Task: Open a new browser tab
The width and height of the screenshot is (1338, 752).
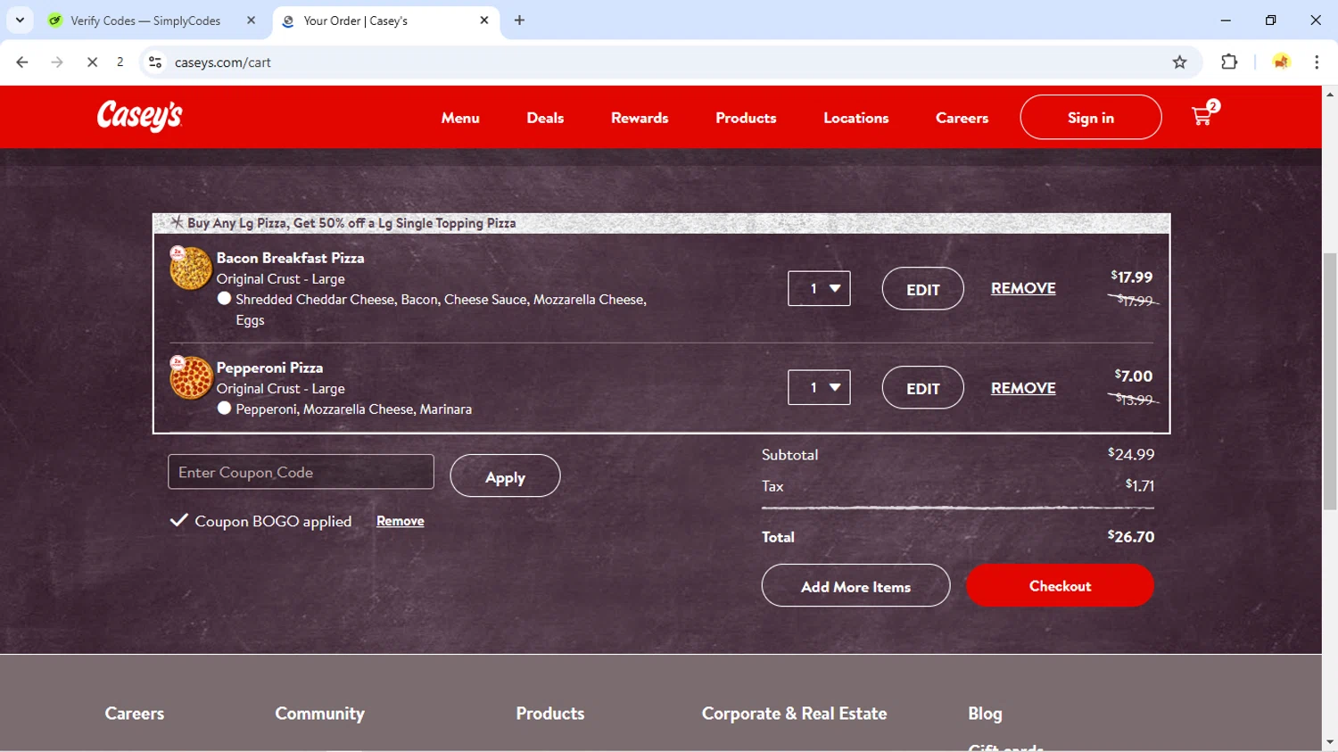Action: pyautogui.click(x=519, y=21)
